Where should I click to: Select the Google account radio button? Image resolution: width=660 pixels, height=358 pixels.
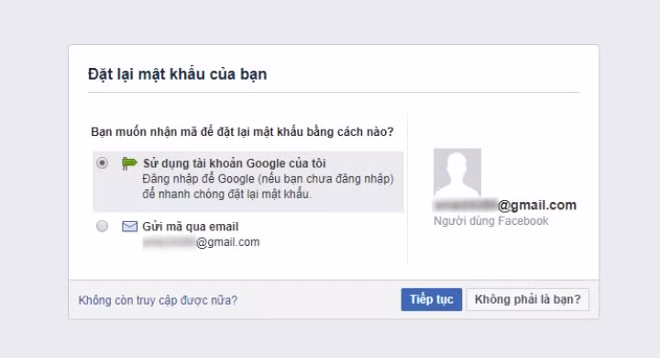(102, 162)
